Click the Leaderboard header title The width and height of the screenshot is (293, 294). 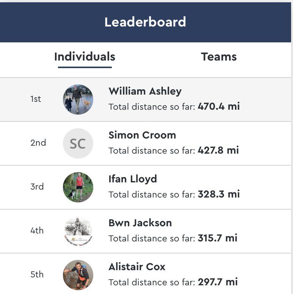[x=145, y=22]
